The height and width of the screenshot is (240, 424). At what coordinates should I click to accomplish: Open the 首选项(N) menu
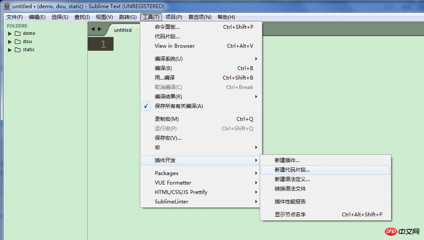point(200,17)
